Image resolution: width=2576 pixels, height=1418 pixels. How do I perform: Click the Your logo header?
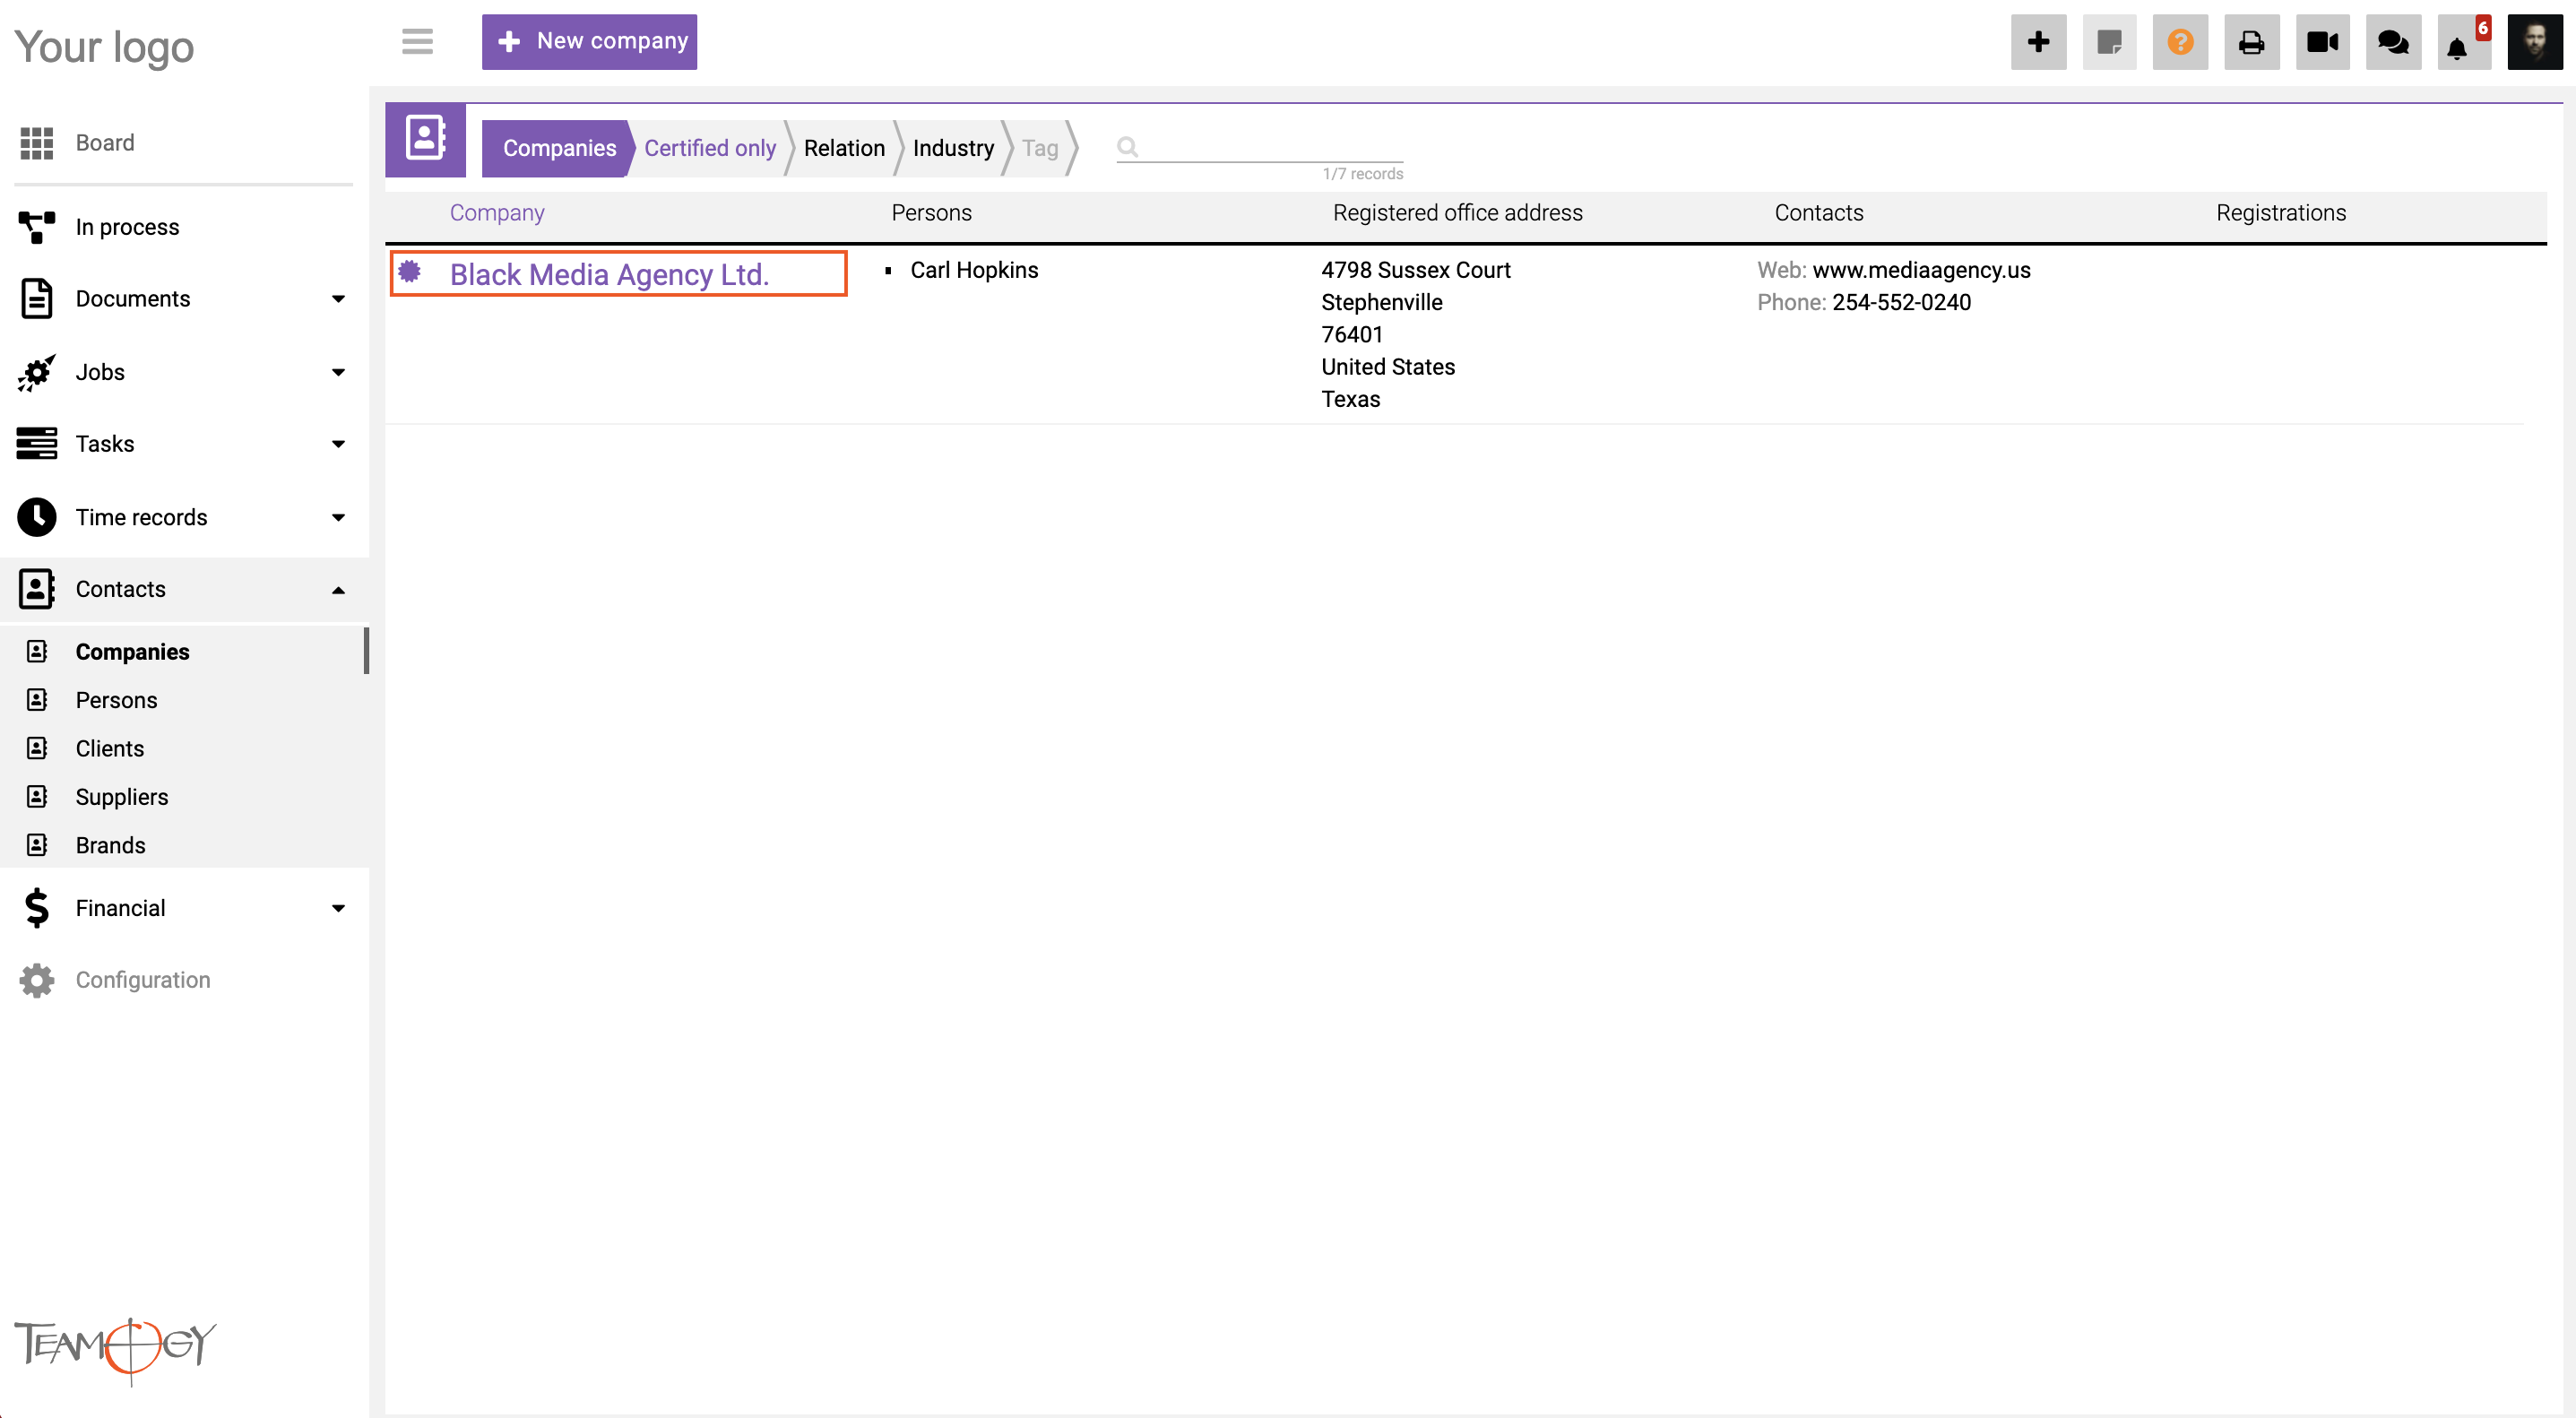coord(104,47)
